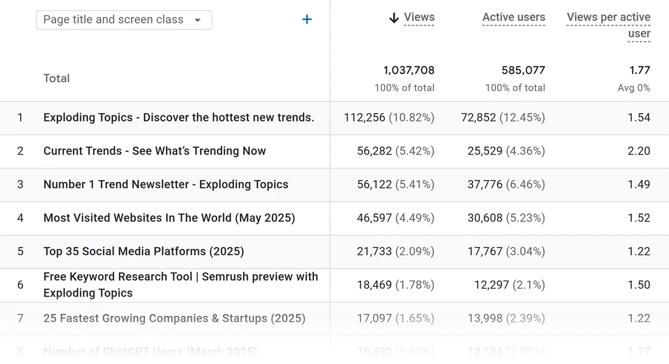Image resolution: width=669 pixels, height=364 pixels.
Task: Click 25 Fastest Growing Companies & Startups row
Action: click(174, 318)
